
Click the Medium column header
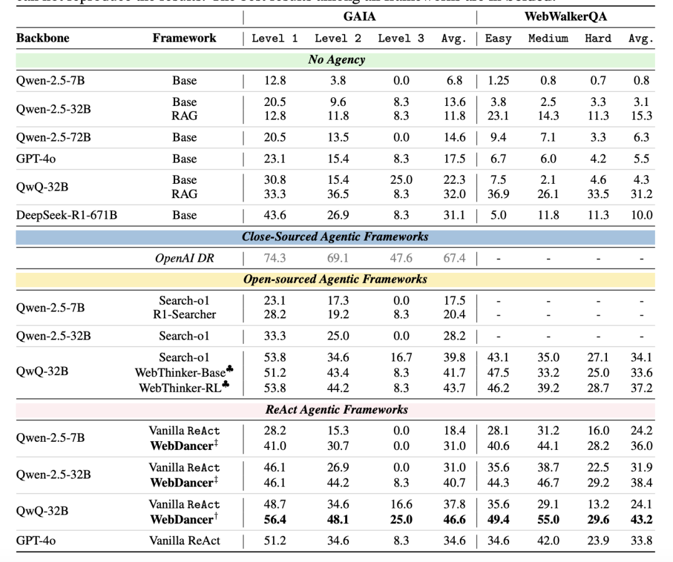pos(548,38)
